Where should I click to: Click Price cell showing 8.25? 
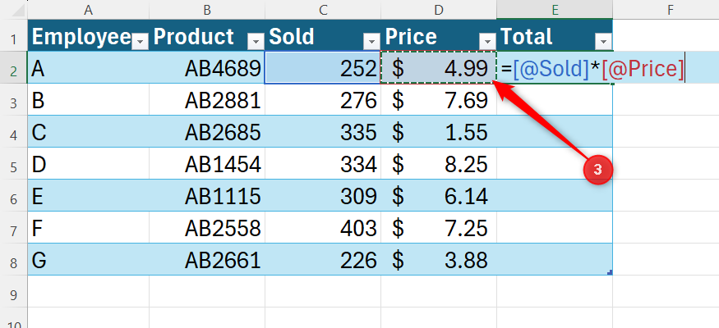click(438, 163)
